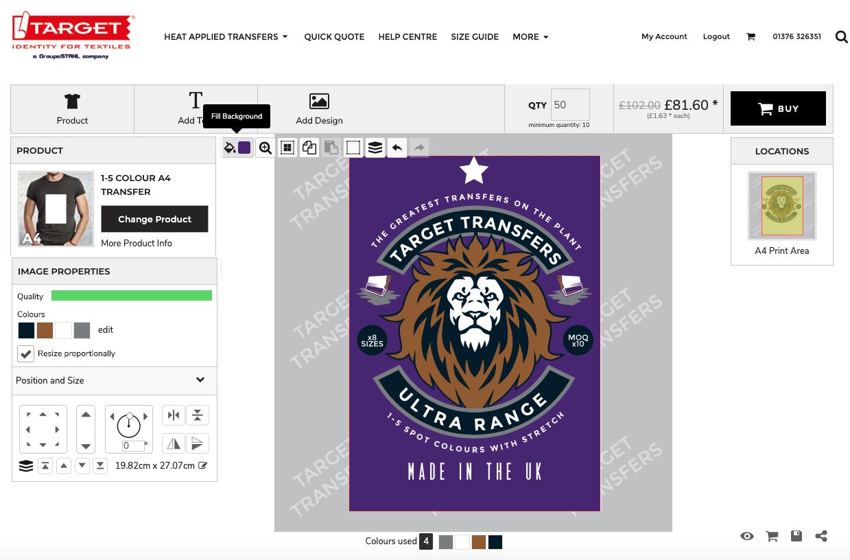
Task: Go to the Size Guide page
Action: [475, 37]
